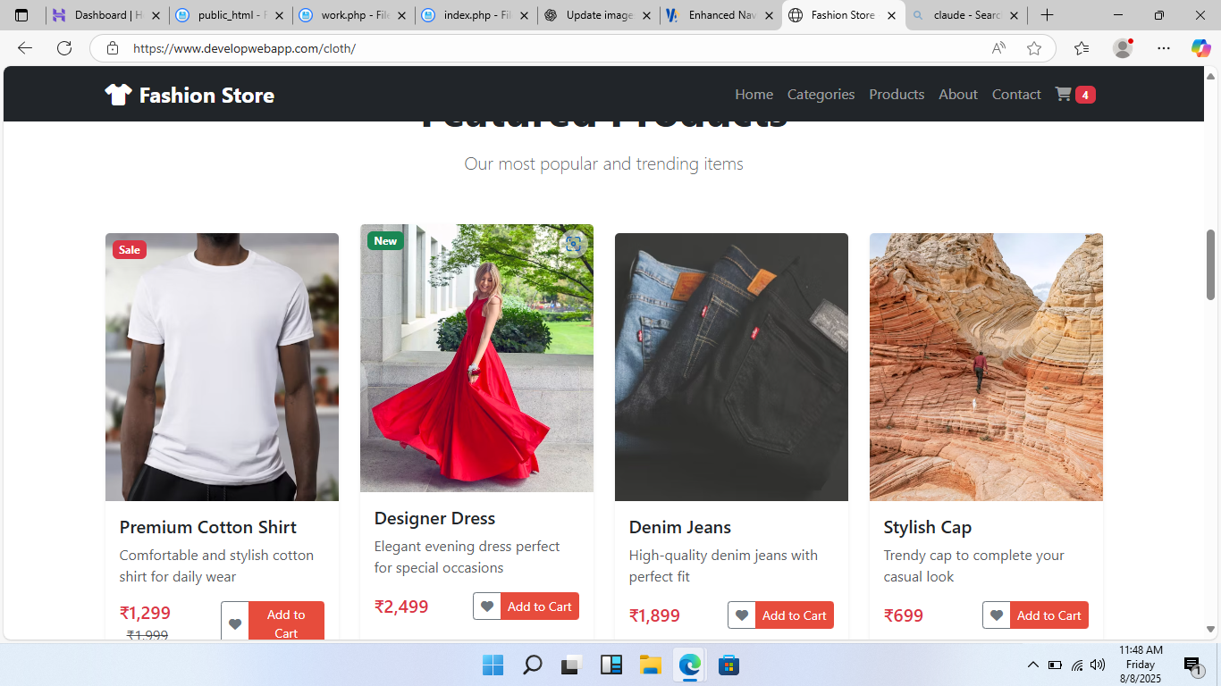The width and height of the screenshot is (1221, 686).
Task: Toggle wishlist heart for Stylish Cap
Action: tap(997, 615)
